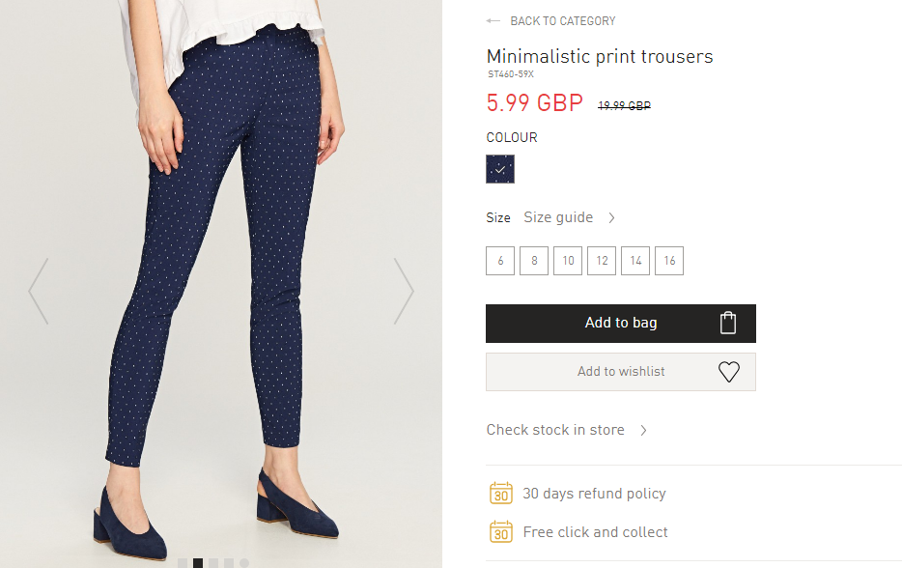902x568 pixels.
Task: Choose size 6
Action: coord(500,261)
